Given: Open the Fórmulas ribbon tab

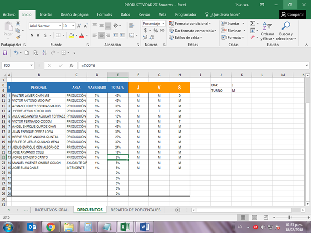Looking at the screenshot, I should coord(104,15).
